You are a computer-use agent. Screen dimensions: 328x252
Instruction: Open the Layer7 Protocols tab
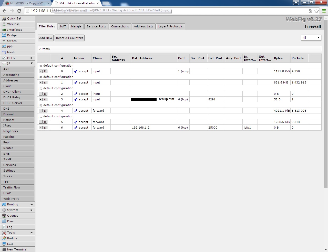pos(170,26)
